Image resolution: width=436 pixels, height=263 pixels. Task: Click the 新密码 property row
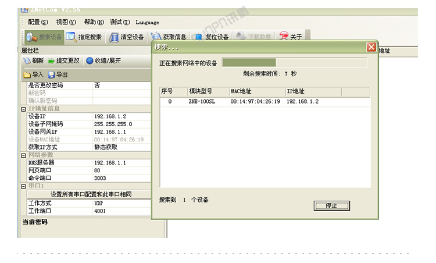pos(89,93)
